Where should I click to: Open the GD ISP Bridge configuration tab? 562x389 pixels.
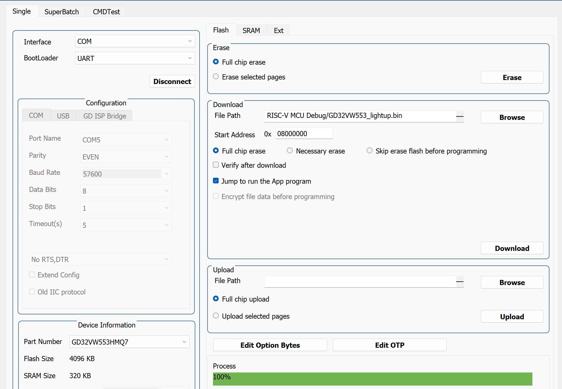(x=104, y=116)
